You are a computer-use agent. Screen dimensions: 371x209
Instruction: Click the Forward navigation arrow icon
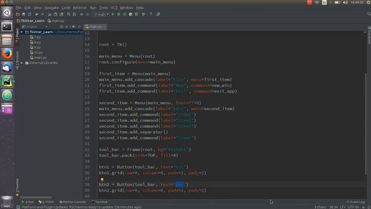click(x=88, y=15)
